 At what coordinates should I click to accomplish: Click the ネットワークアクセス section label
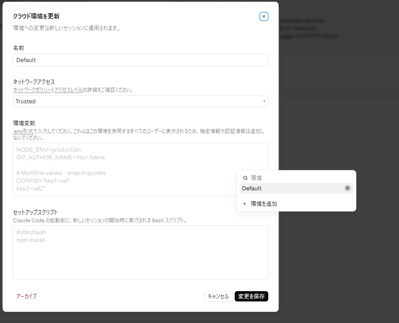[34, 82]
